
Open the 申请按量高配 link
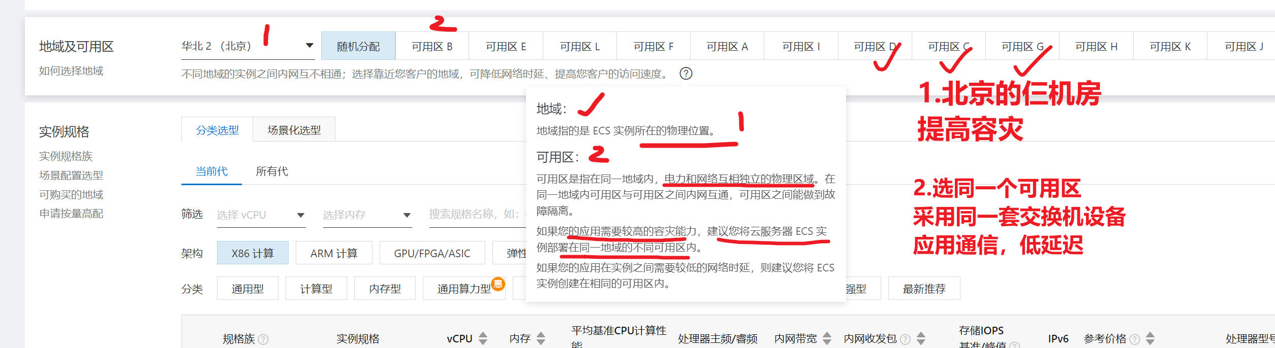point(71,214)
